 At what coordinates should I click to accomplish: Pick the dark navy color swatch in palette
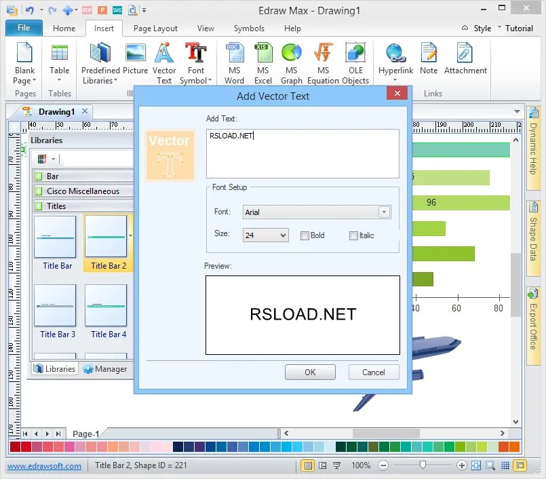178,446
